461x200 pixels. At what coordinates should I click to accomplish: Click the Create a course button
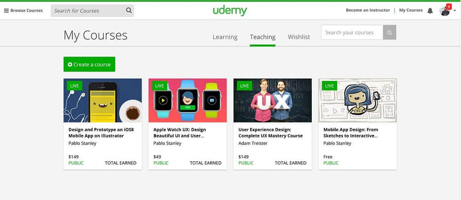[89, 64]
